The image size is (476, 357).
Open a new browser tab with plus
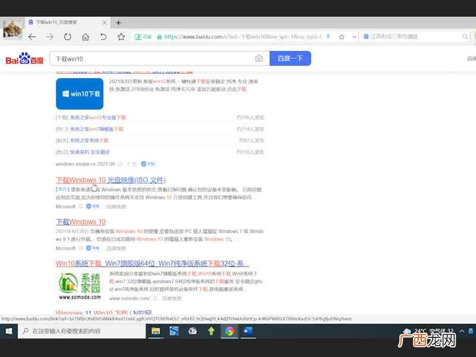point(118,23)
